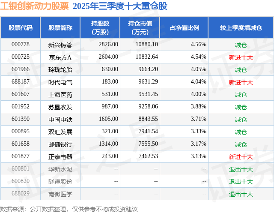Click stock code 601658
The width and height of the screenshot is (274, 213).
(21, 144)
